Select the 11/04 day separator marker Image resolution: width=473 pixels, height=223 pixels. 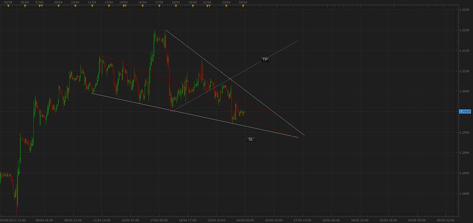pos(92,6)
